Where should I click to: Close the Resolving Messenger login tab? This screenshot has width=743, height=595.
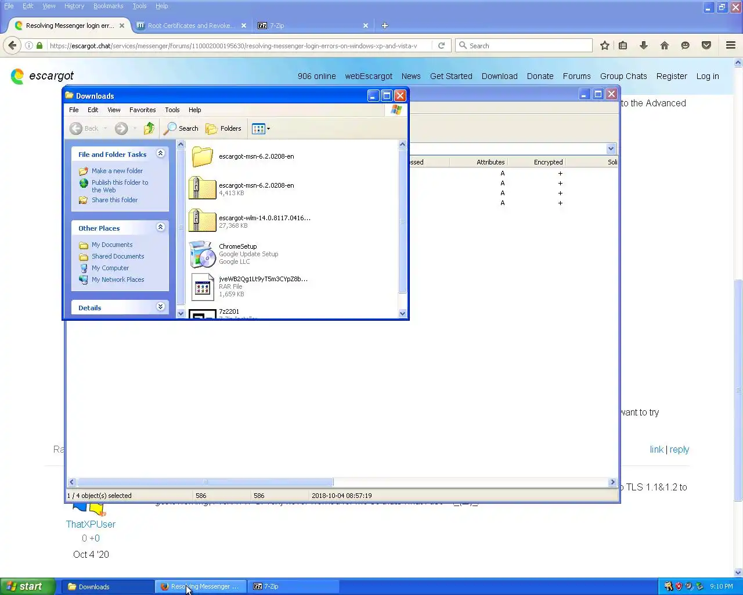coord(122,26)
